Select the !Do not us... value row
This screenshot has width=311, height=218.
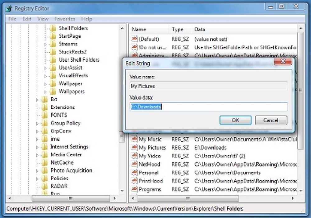tap(213, 47)
